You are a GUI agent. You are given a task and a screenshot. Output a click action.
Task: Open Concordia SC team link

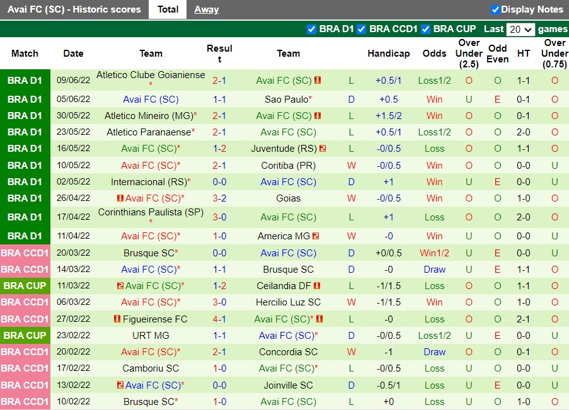[289, 352]
